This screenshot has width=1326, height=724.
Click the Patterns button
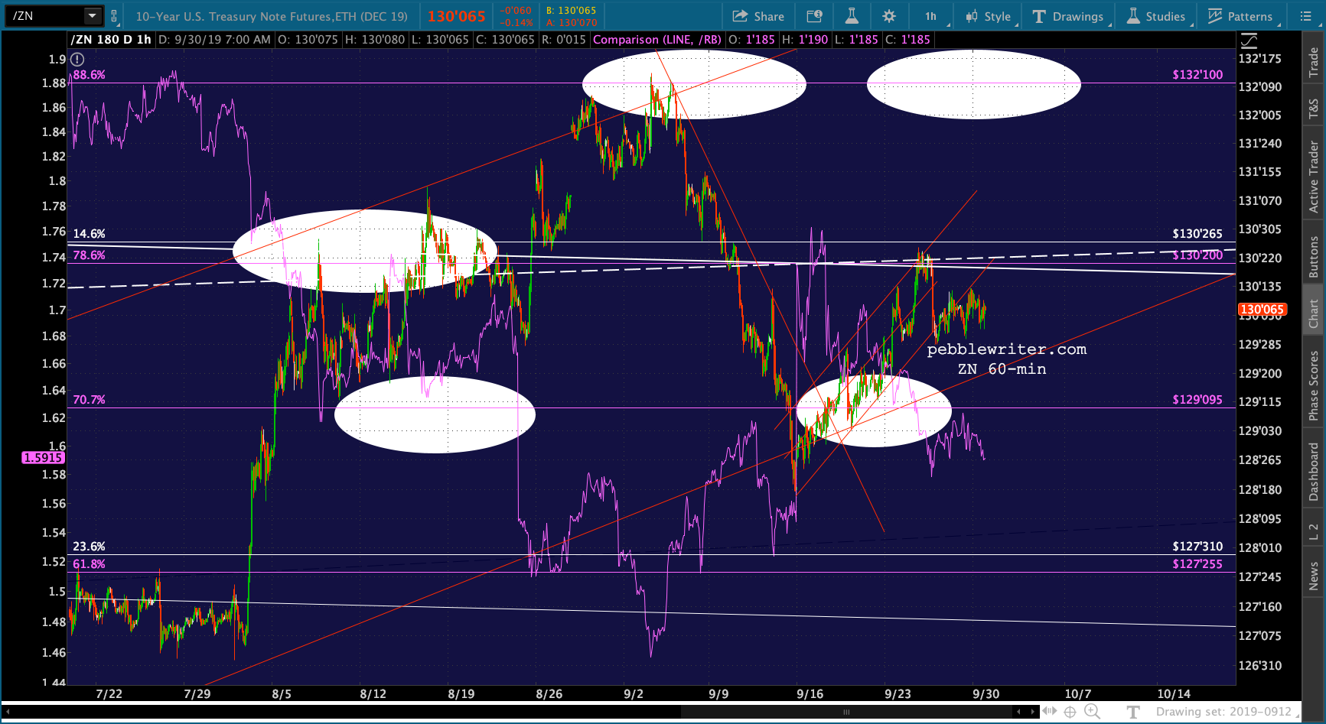tap(1240, 16)
